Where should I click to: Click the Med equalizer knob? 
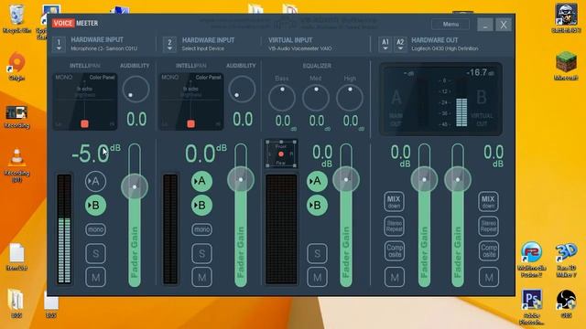pyautogui.click(x=316, y=98)
